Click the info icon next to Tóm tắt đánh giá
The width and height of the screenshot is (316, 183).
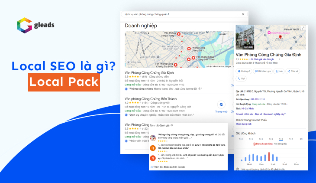pos(172,125)
